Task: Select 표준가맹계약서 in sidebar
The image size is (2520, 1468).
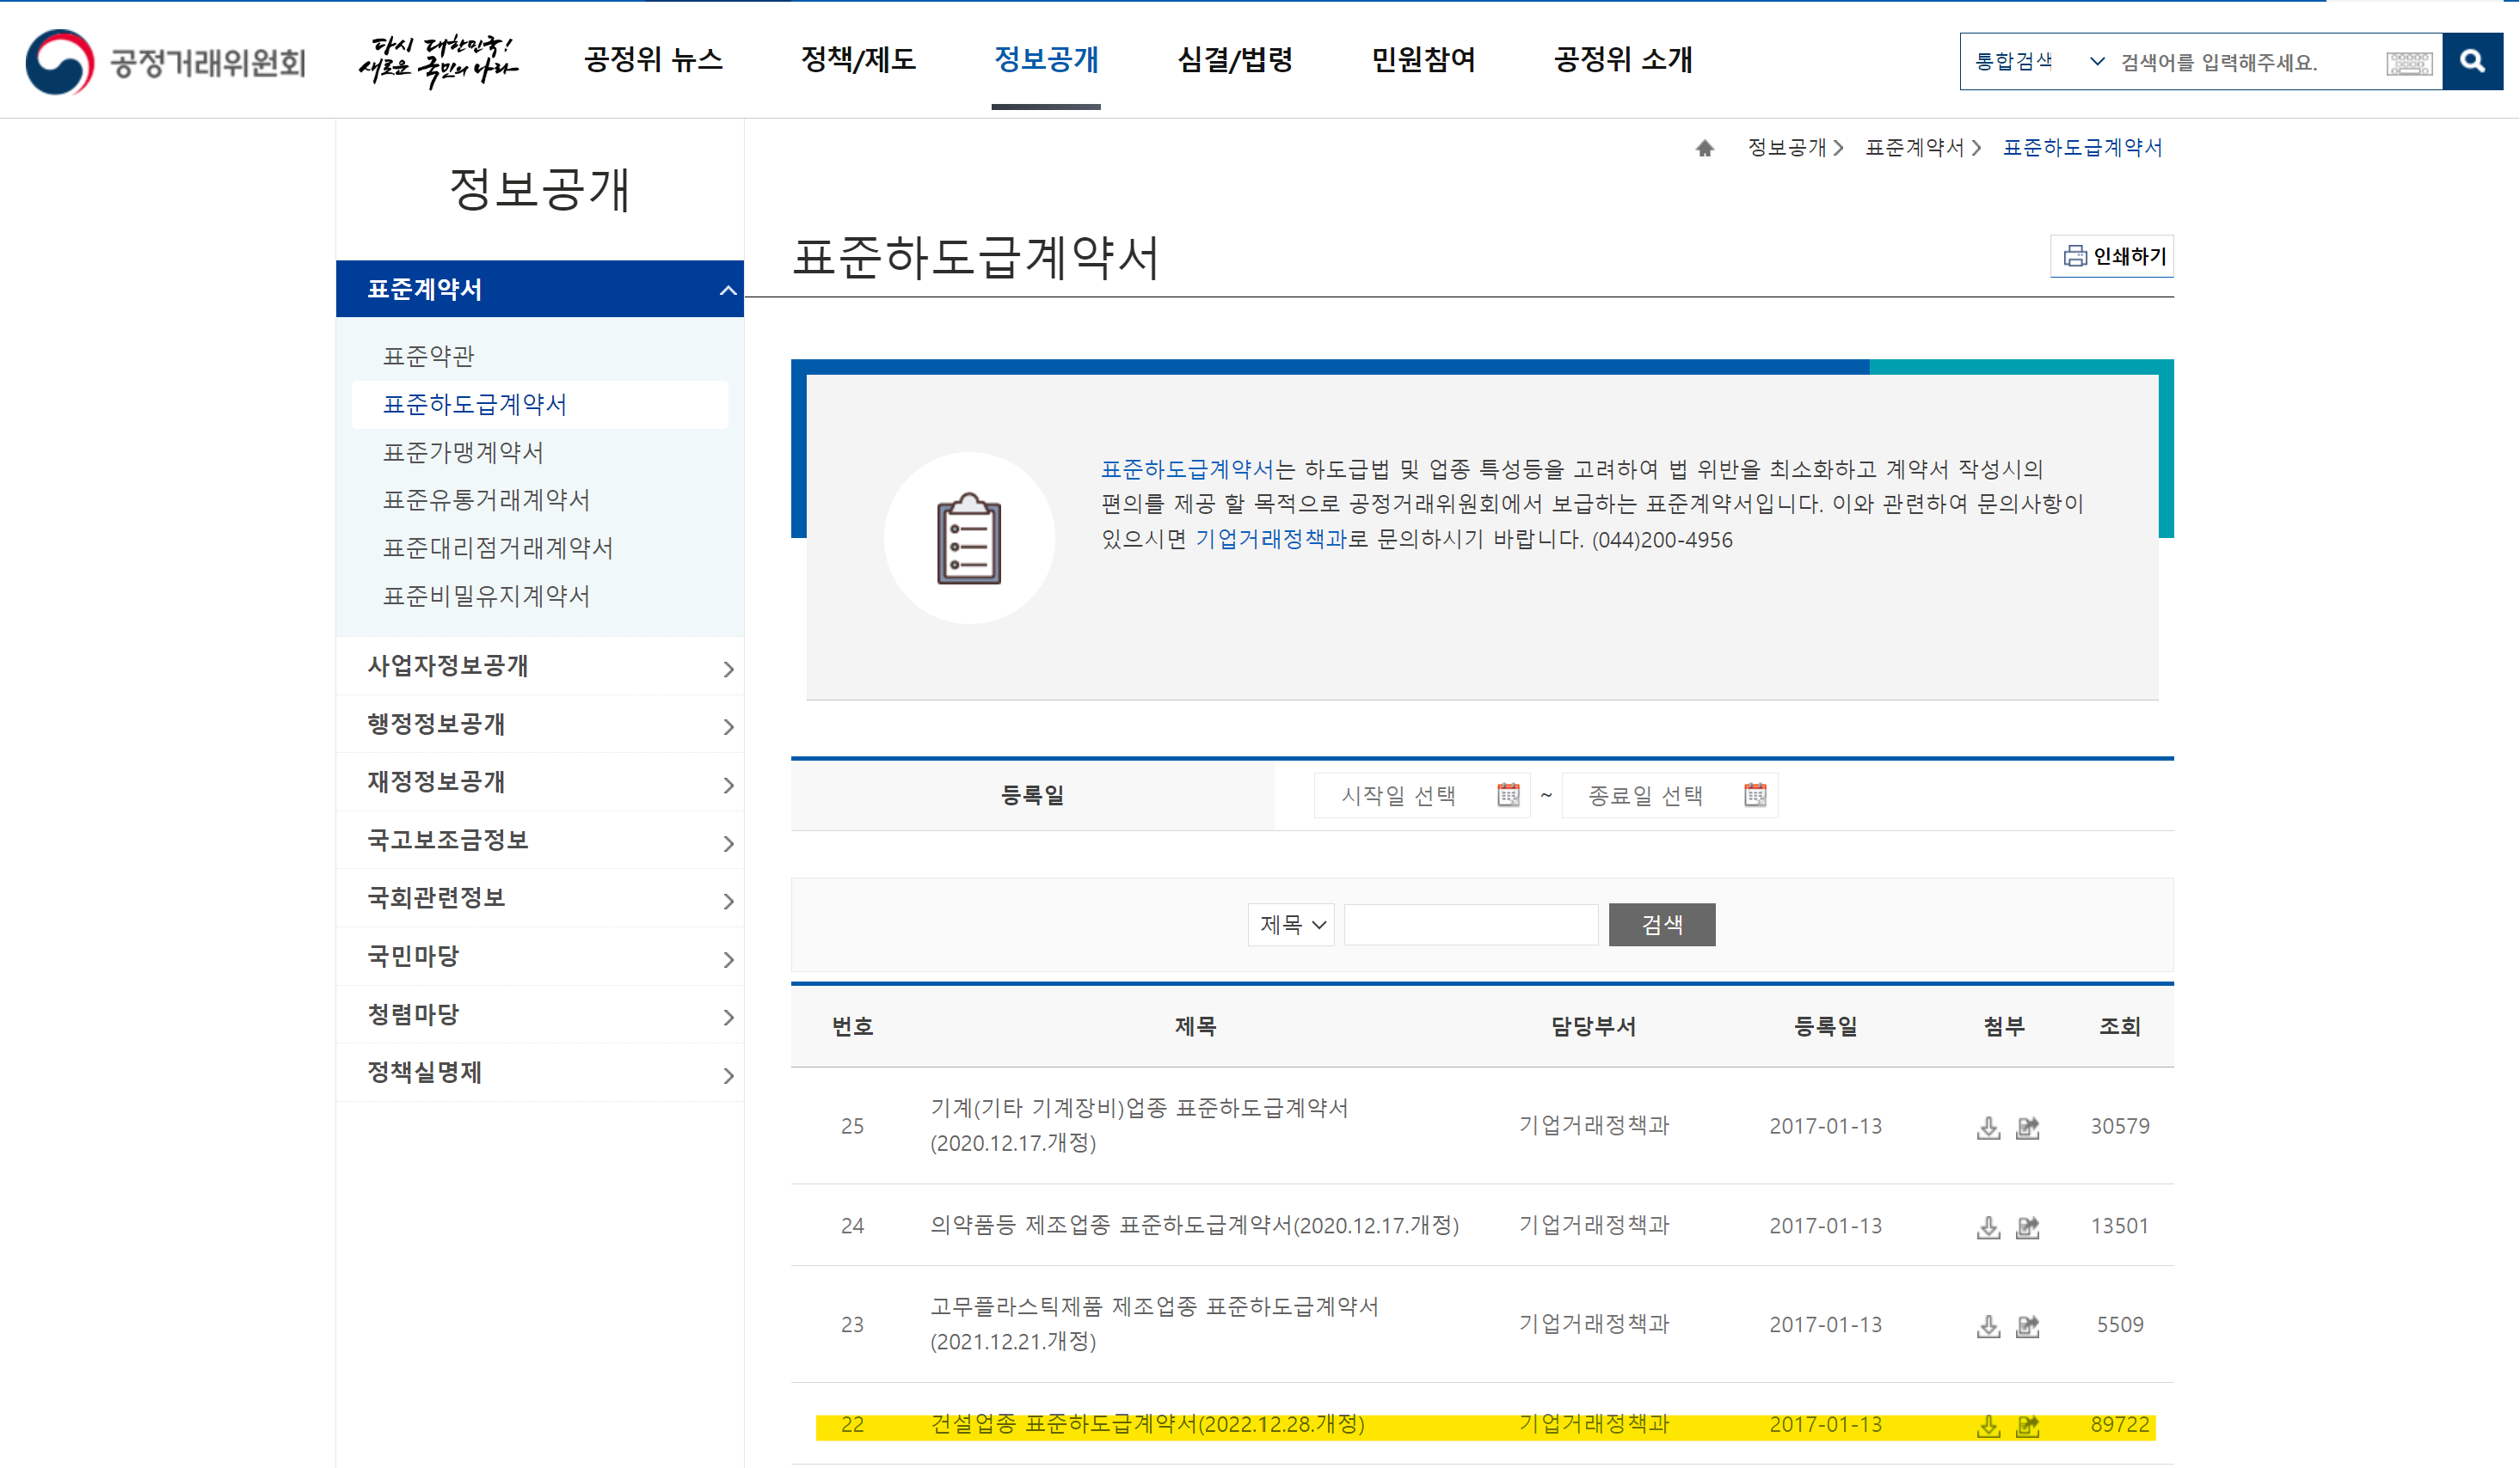Action: pyautogui.click(x=463, y=453)
